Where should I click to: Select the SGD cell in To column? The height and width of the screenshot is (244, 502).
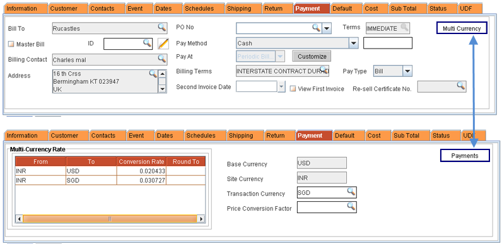(91, 180)
